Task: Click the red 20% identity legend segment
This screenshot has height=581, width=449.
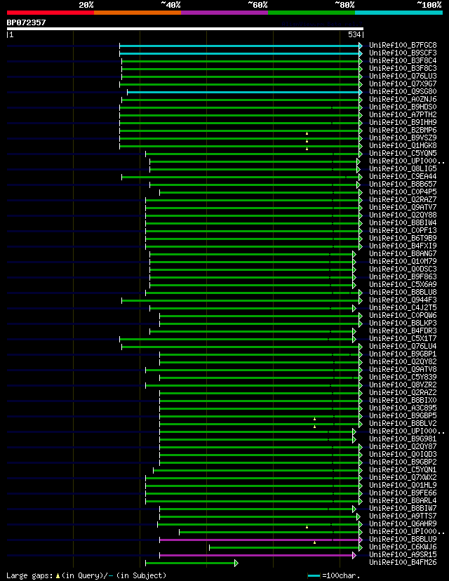Action: [x=51, y=13]
